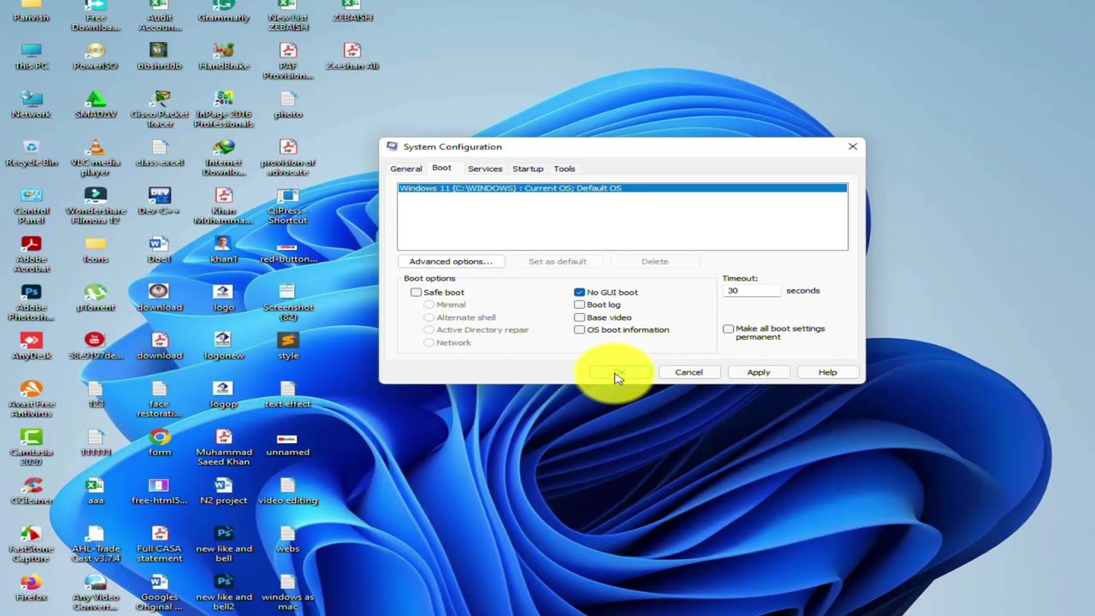1095x616 pixels.
Task: Click the Adobe Acrobat desktop icon
Action: pos(32,246)
